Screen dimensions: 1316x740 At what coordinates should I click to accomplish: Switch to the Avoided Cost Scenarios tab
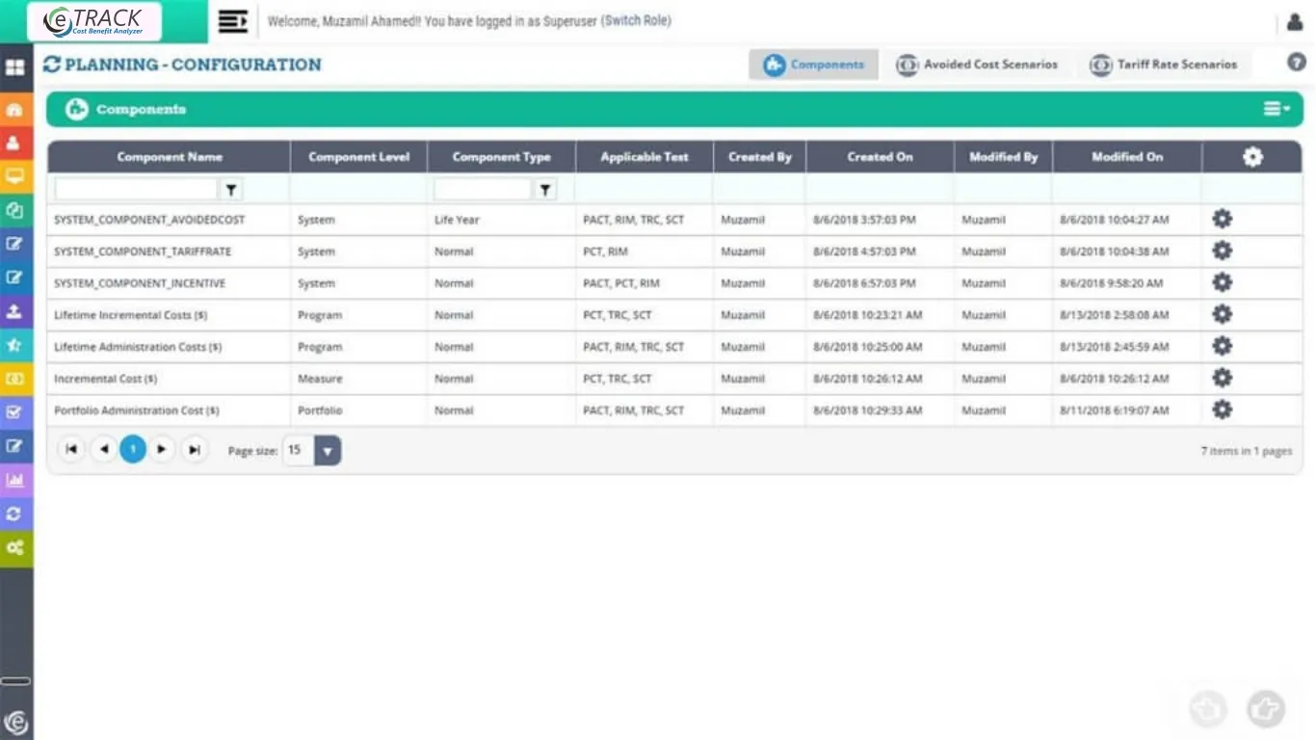977,65
